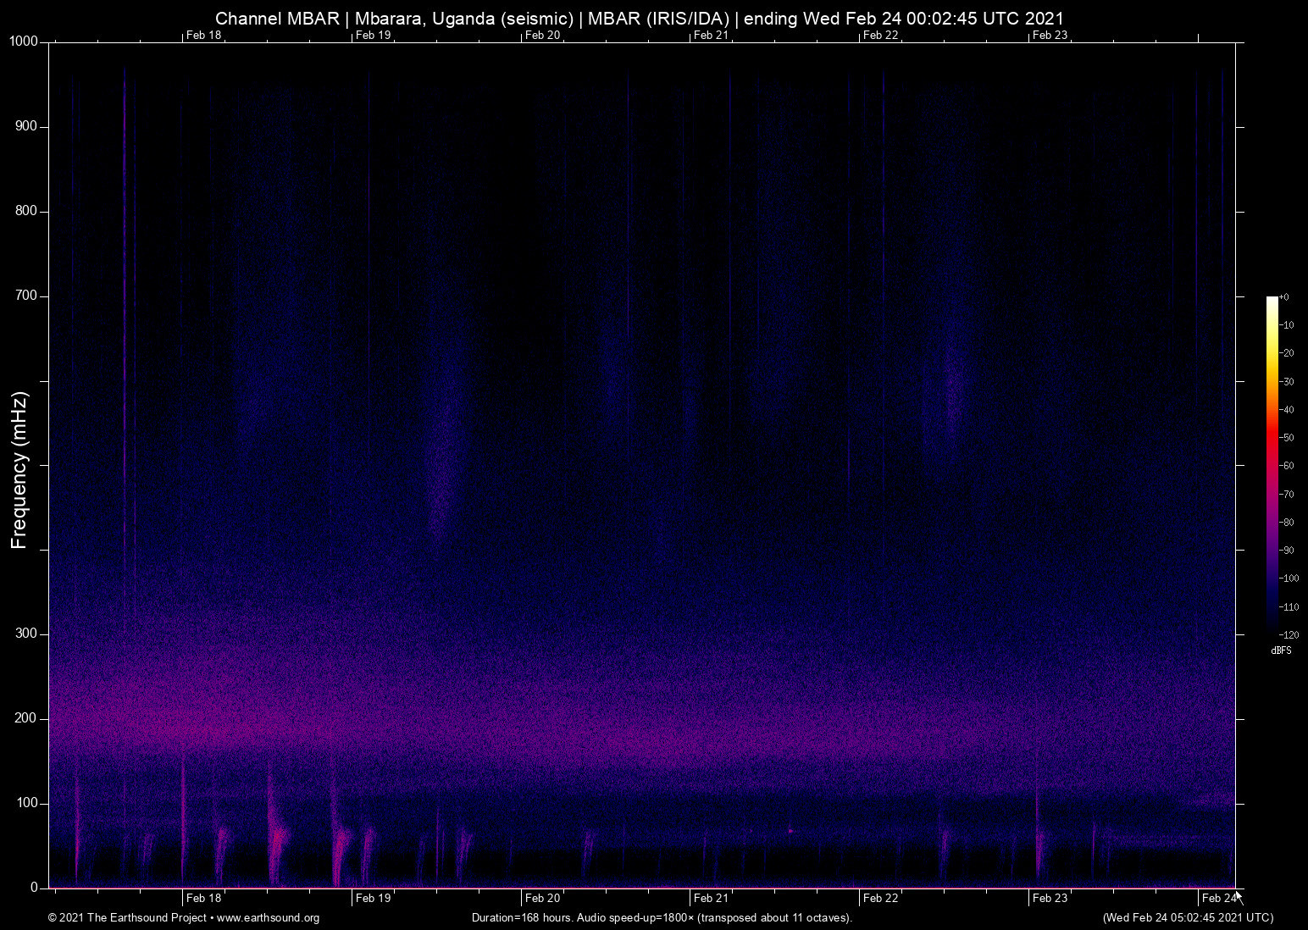
Task: Click the dBFS colorbar label
Action: 1280,650
